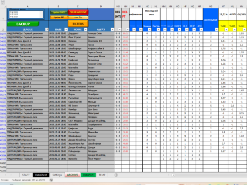Viewport: 247px width, 185px height.
Task: Click the 29,53% percentage cell
Action: point(223,14)
